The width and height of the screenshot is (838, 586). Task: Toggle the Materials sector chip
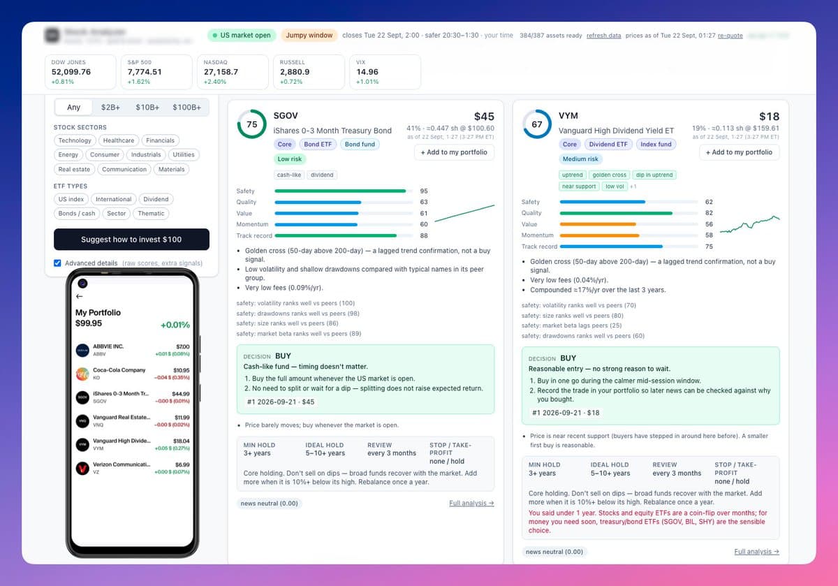coord(171,170)
